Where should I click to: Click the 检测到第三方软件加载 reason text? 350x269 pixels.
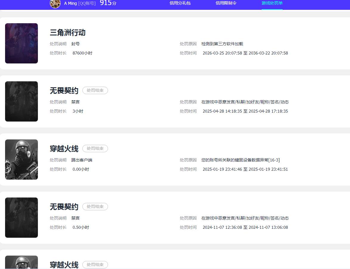click(x=222, y=44)
